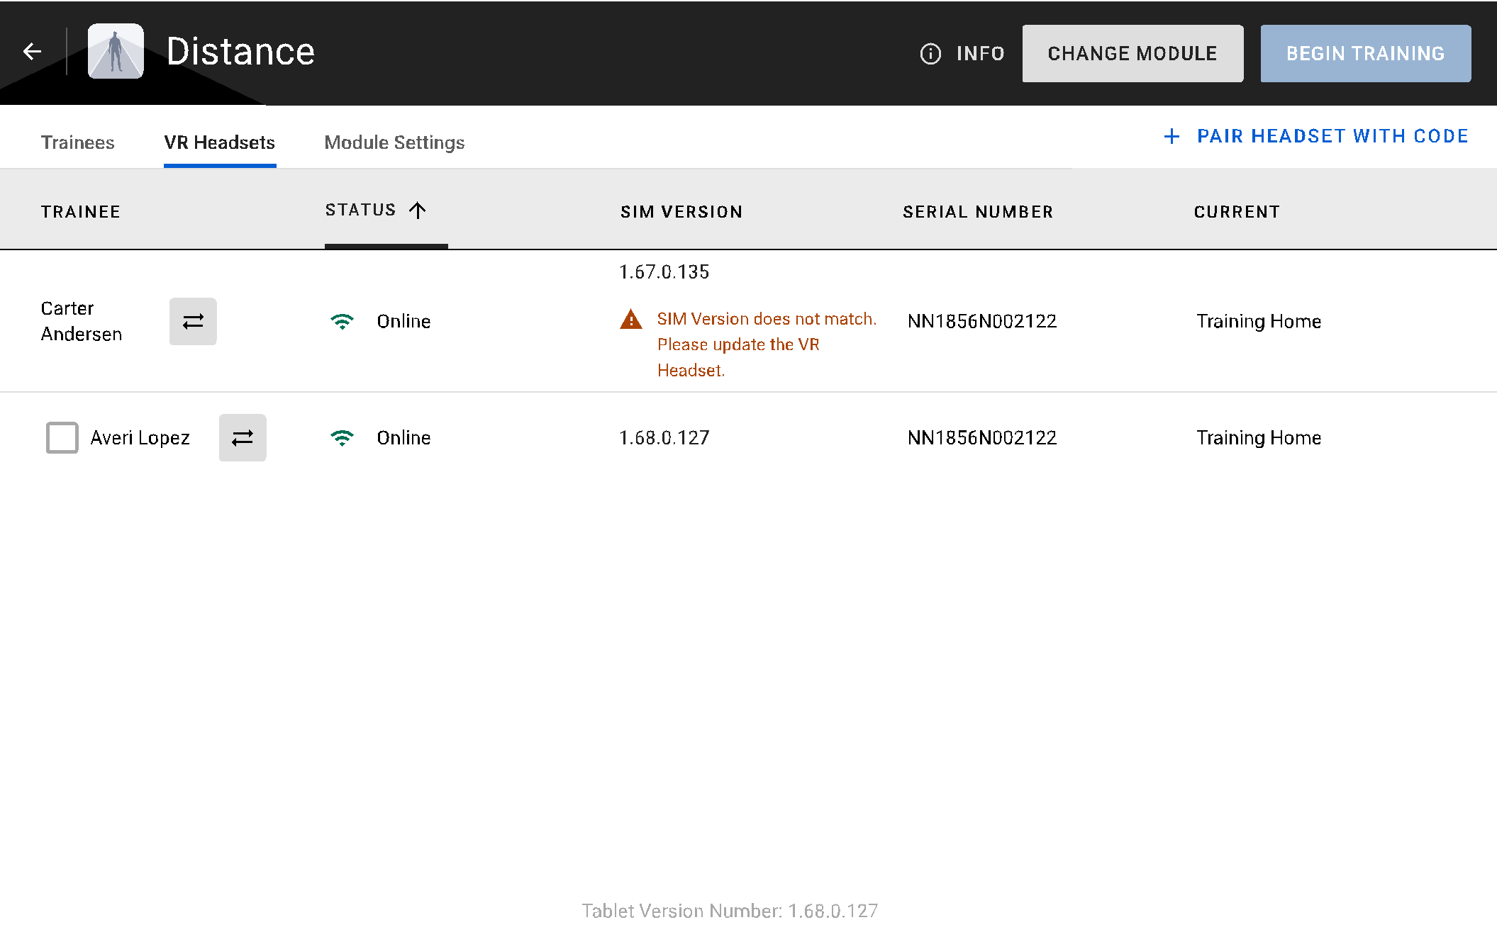
Task: Open the Info panel via the info icon
Action: pyautogui.click(x=930, y=52)
